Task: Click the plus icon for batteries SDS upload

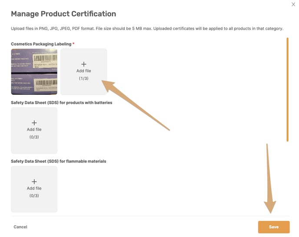Action: click(x=34, y=123)
